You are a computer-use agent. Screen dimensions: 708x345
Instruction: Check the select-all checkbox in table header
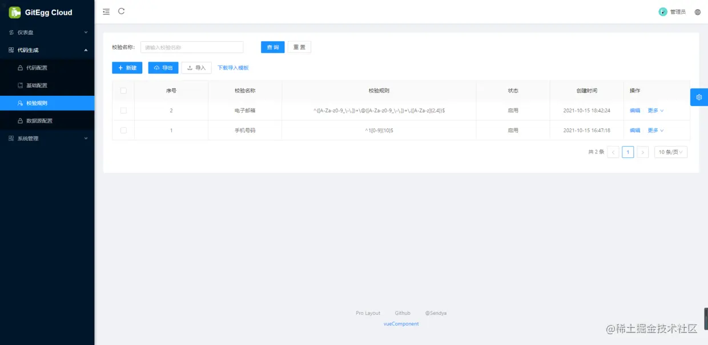pyautogui.click(x=123, y=90)
